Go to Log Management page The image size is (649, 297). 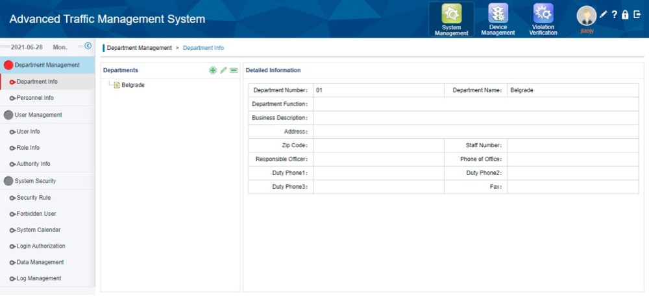38,278
